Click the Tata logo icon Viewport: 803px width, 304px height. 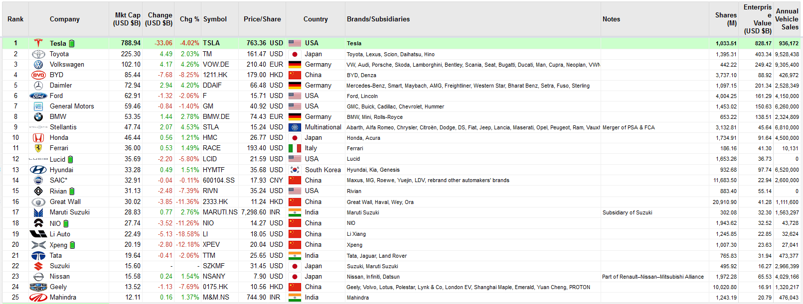coord(38,256)
